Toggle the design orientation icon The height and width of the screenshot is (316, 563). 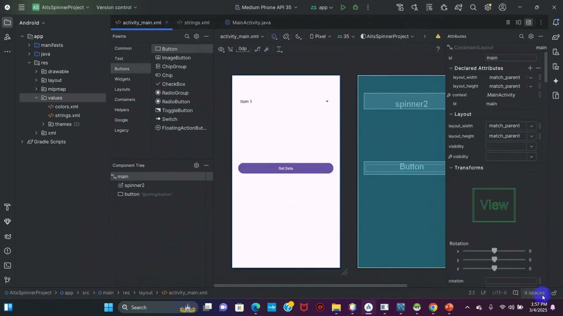pos(286,36)
